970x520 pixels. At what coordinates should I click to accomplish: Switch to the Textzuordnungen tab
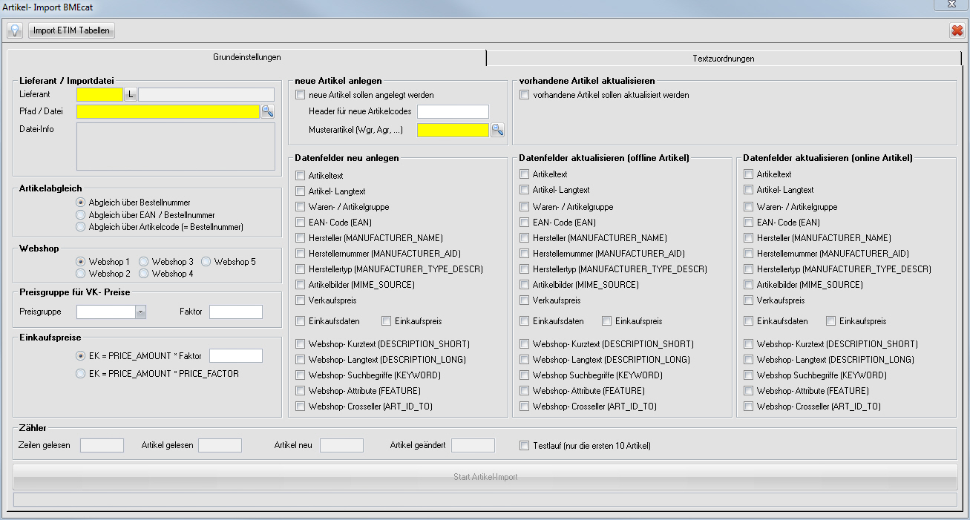(724, 58)
